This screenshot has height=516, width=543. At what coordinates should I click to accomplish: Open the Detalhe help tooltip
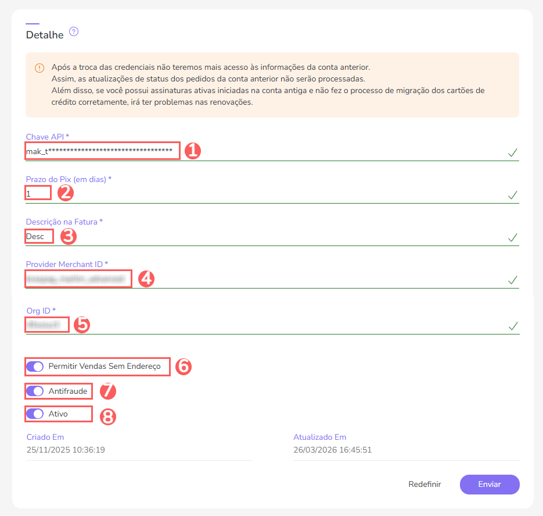73,33
